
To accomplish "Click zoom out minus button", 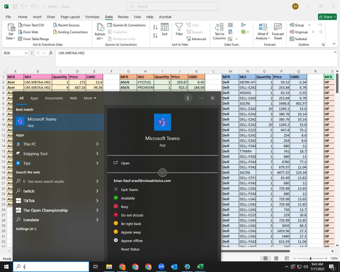I will pyautogui.click(x=295, y=258).
